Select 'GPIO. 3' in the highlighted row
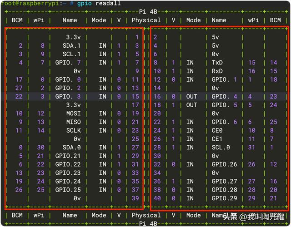The image size is (291, 227). [68, 97]
